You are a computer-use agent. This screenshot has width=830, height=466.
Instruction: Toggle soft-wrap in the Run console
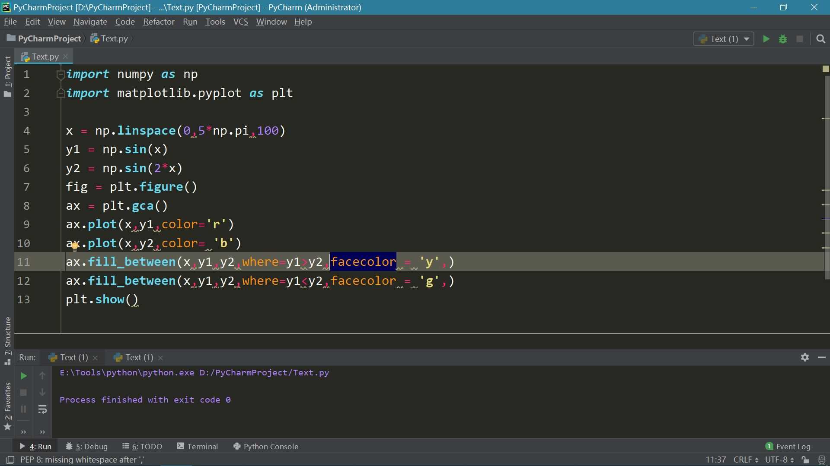tap(42, 409)
